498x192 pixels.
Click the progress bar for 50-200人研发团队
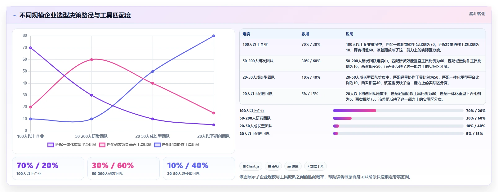coord(398,118)
